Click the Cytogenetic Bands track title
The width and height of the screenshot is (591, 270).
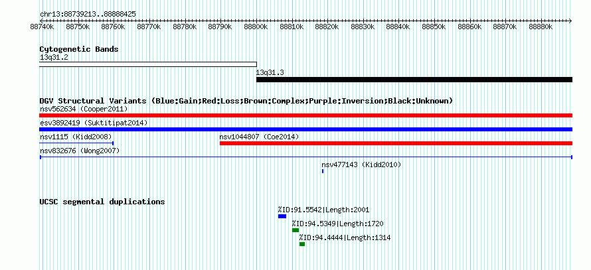[x=79, y=49]
